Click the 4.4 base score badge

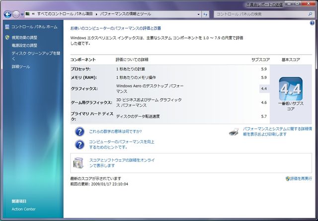tap(291, 88)
